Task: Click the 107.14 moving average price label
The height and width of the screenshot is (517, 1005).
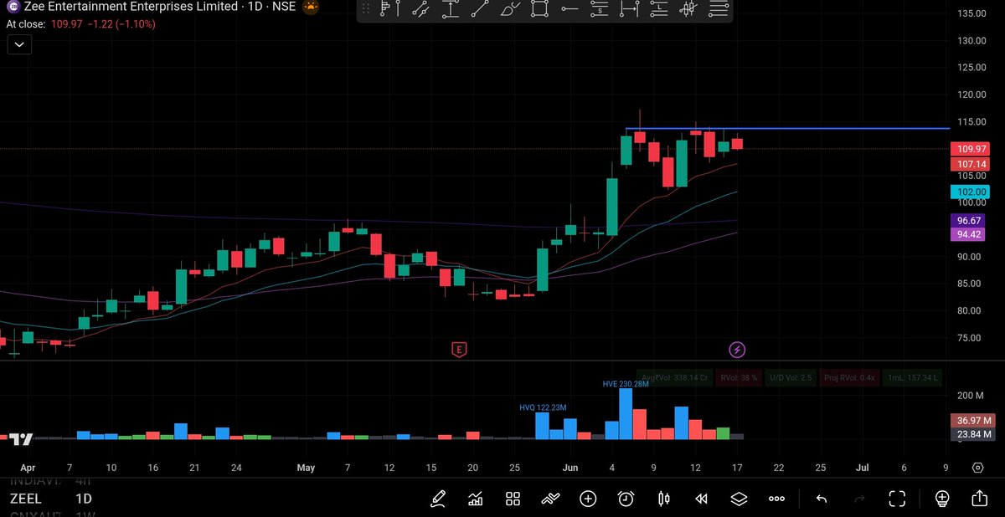Action: pos(971,165)
